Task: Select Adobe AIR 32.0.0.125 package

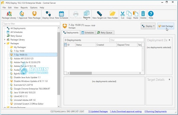Action: [24, 59]
